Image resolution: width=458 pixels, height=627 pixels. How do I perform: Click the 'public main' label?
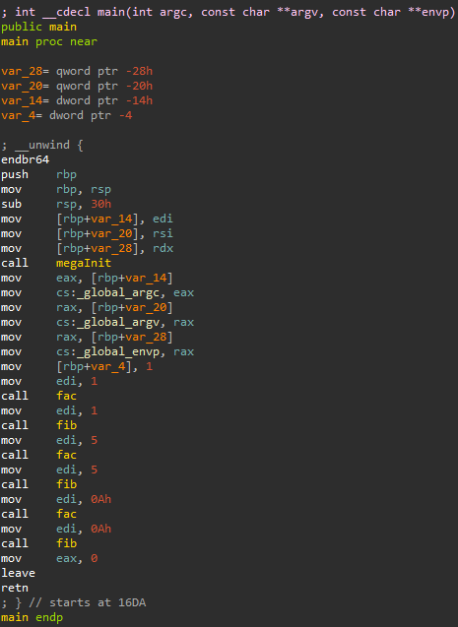(38, 28)
